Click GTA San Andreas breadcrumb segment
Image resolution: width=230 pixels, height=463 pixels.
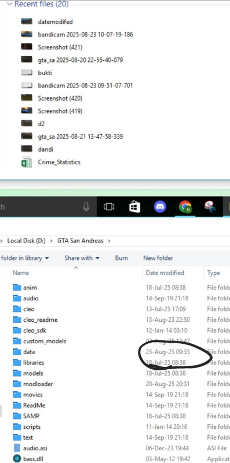(81, 241)
